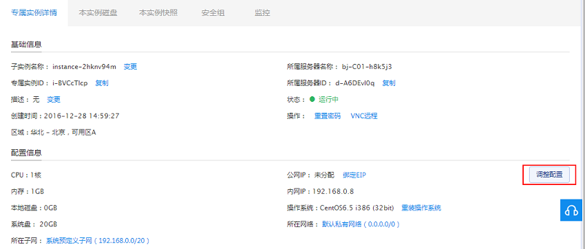Viewport: 585px width, 249px height.
Task: Click the 调整配置 button
Action: click(550, 175)
